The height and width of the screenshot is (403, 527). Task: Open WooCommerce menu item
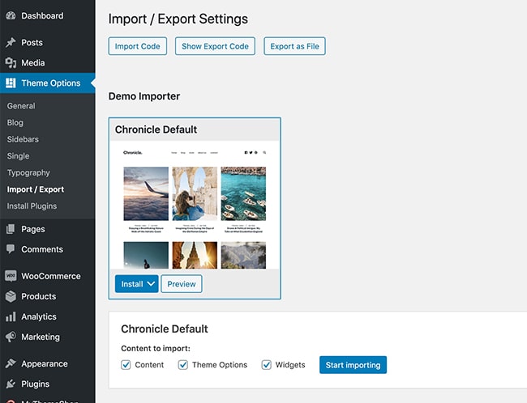point(47,276)
